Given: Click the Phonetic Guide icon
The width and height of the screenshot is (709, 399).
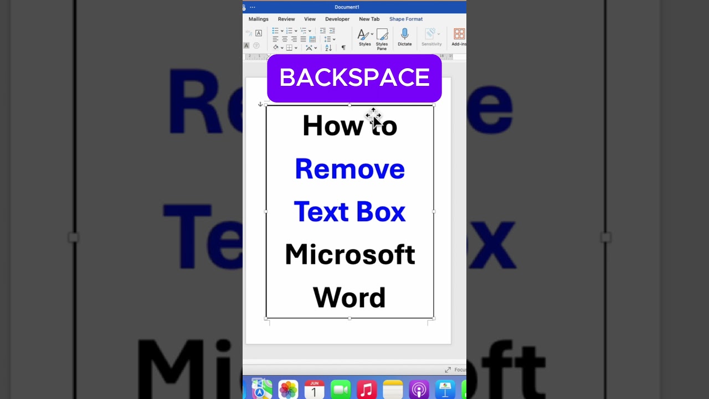Looking at the screenshot, I should click(249, 33).
